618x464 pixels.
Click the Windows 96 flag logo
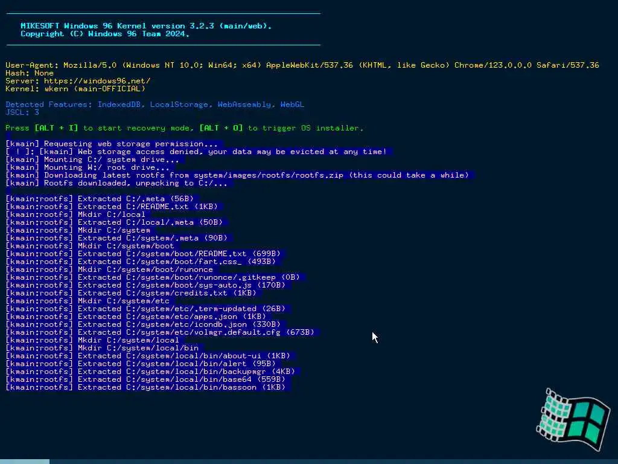click(x=573, y=420)
